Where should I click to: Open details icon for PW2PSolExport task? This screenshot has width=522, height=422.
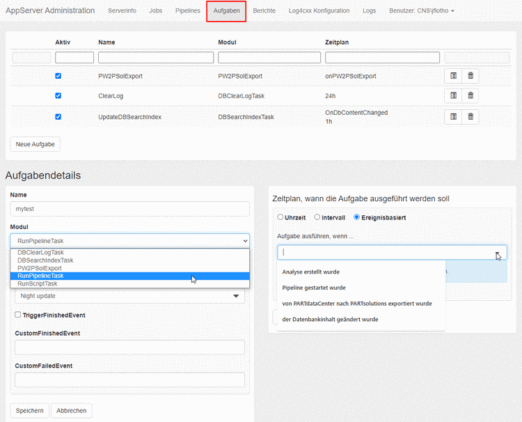coord(453,76)
